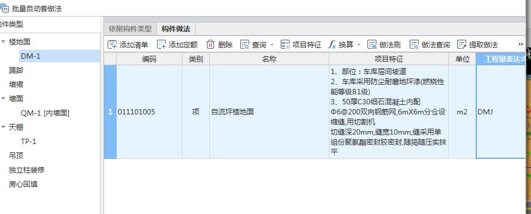Click the 构件类型 panel header
The image size is (531, 214).
pyautogui.click(x=11, y=24)
